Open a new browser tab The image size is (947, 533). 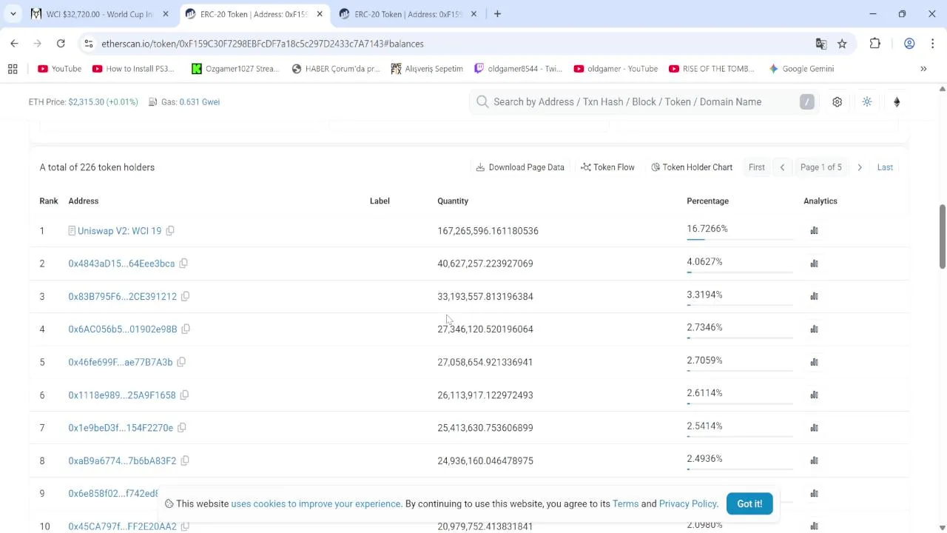(x=497, y=14)
